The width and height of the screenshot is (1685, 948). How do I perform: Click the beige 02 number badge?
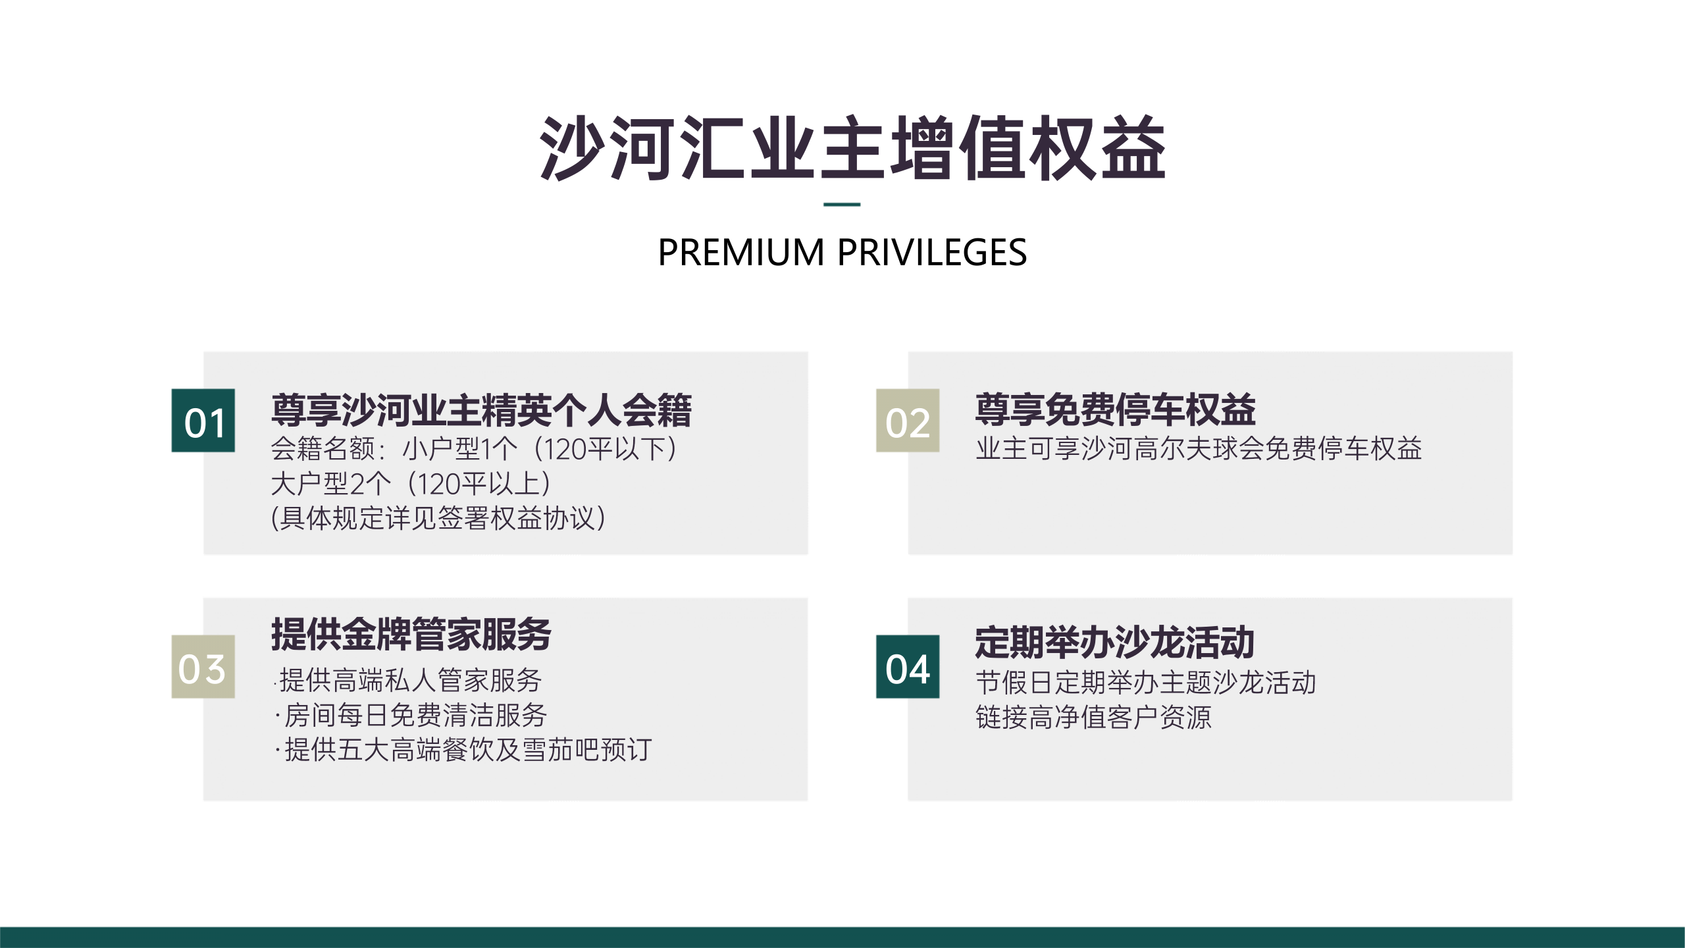point(907,421)
